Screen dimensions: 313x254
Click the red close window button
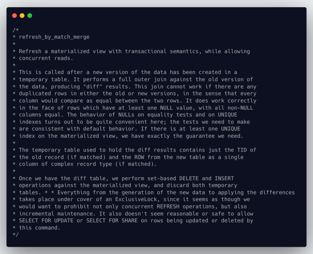point(14,16)
